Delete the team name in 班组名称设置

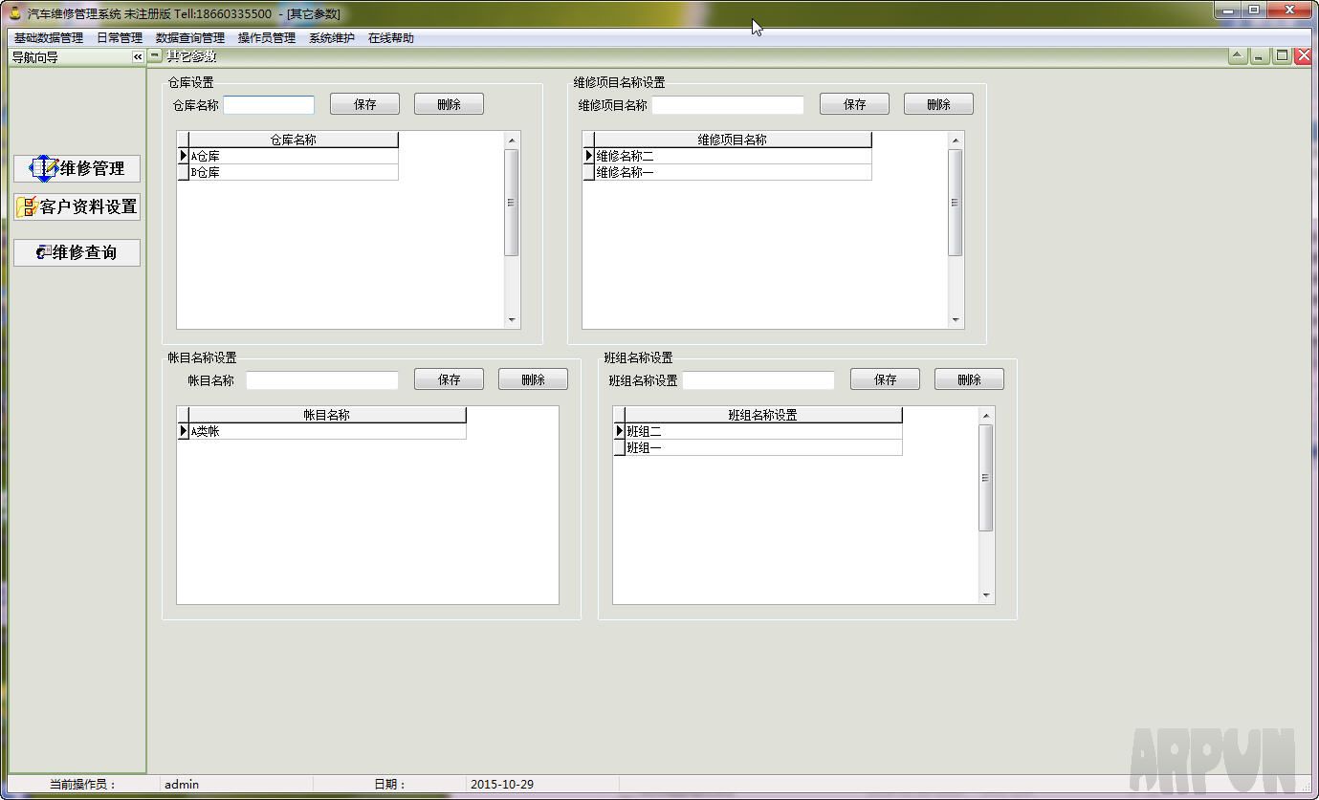pos(970,379)
